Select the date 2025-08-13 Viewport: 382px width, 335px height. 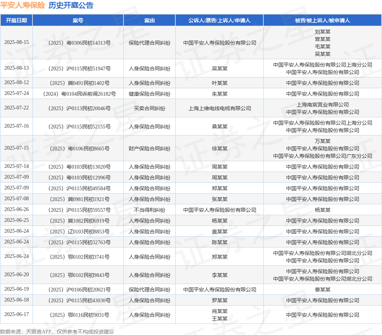(x=16, y=68)
